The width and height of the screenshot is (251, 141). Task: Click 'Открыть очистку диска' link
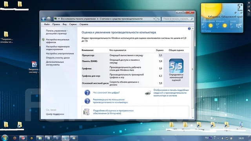pos(58,58)
